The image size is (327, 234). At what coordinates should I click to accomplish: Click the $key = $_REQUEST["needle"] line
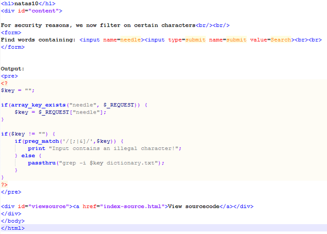(x=60, y=112)
